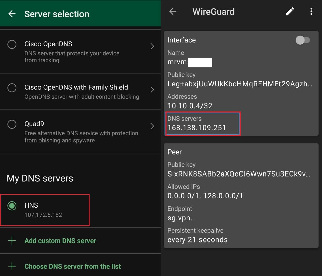Viewport: 322px width, 276px height.
Task: Click plus icon beside Choose DNS server from list
Action: [12, 266]
